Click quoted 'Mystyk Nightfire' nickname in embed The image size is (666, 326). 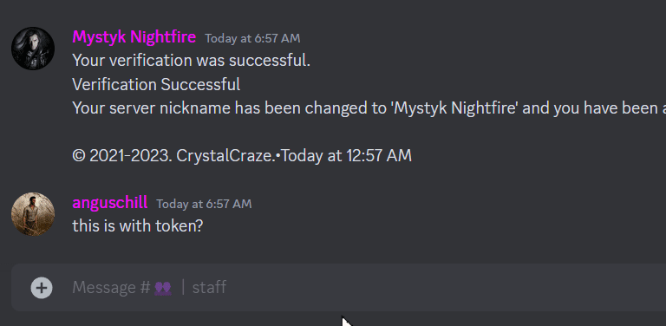(454, 108)
